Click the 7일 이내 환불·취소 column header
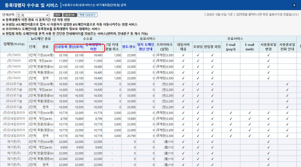Image resolution: width=301 pixels, height=167 pixels. [x=112, y=47]
